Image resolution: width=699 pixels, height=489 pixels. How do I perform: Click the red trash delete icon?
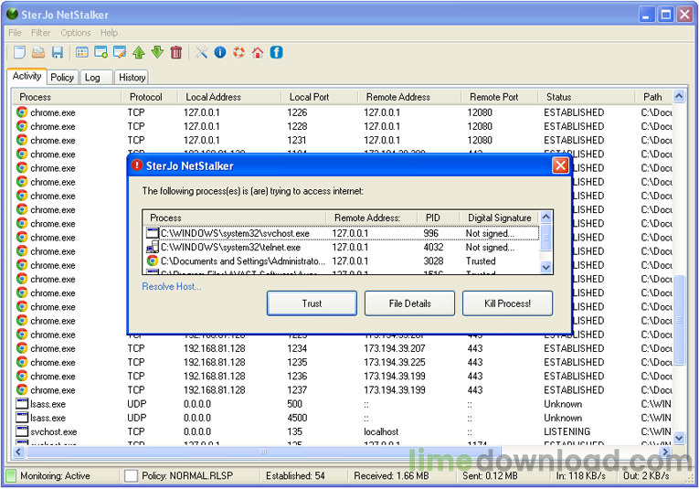176,52
